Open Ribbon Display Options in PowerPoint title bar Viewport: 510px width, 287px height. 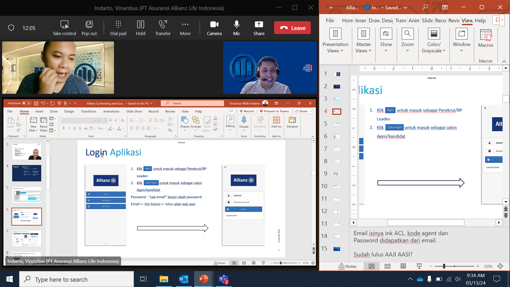click(445, 7)
